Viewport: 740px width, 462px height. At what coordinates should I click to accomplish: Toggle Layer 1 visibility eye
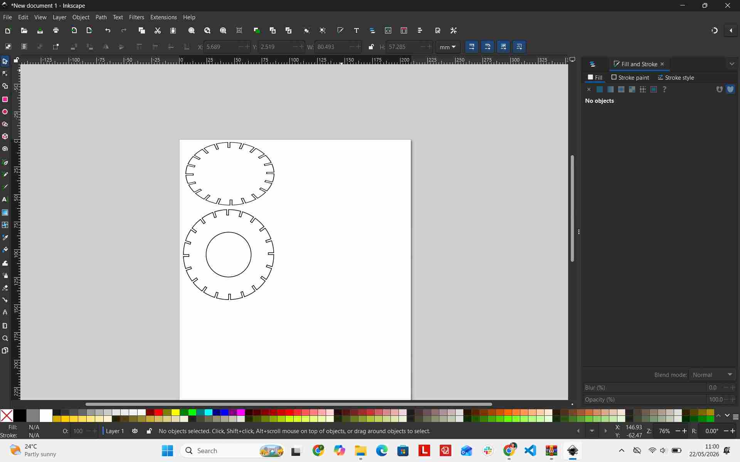tap(135, 431)
